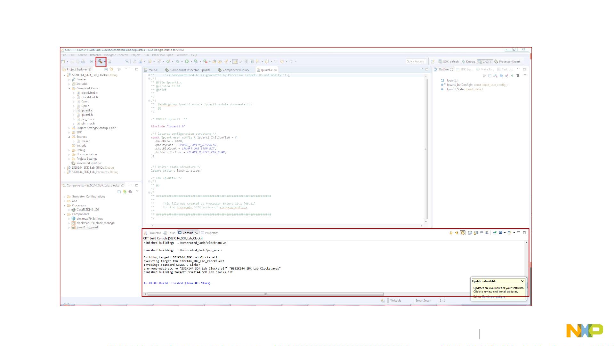Screen dimensions: 615x346
Task: Click Pin Console icon
Action: click(x=495, y=233)
